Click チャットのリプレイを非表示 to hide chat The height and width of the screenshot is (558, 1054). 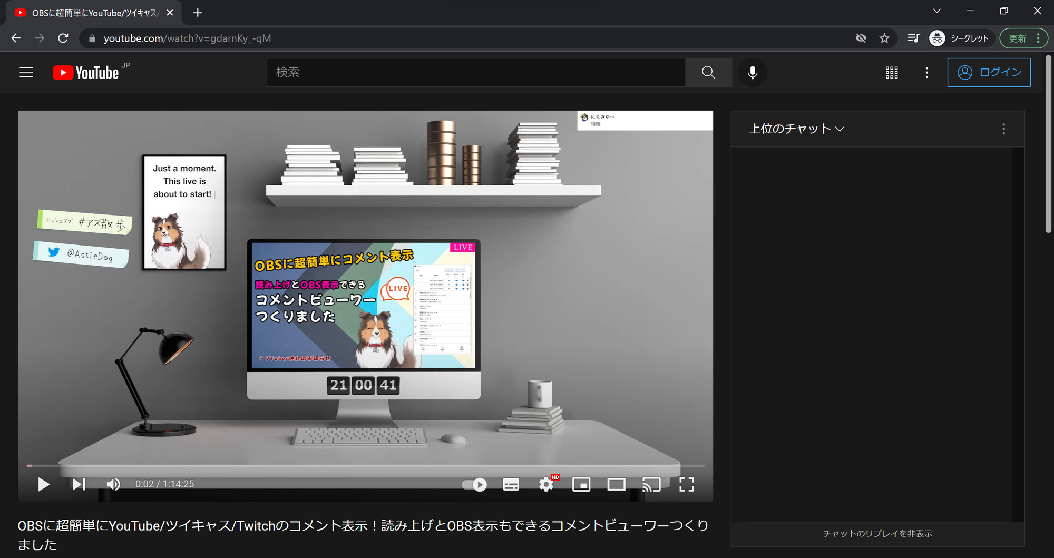(x=877, y=534)
